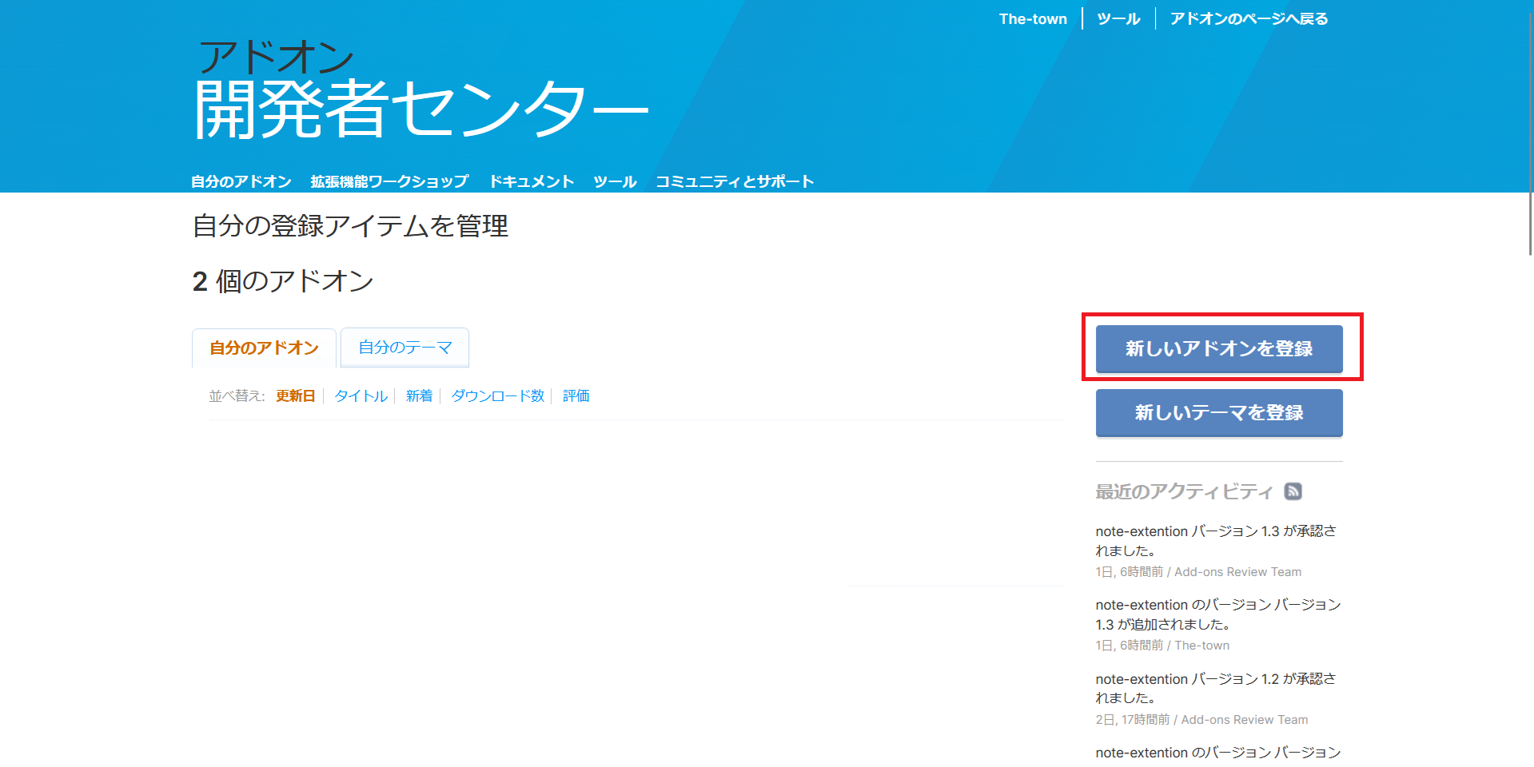Open ドキュメント navigation item
Viewport: 1534px width, 767px height.
click(532, 181)
